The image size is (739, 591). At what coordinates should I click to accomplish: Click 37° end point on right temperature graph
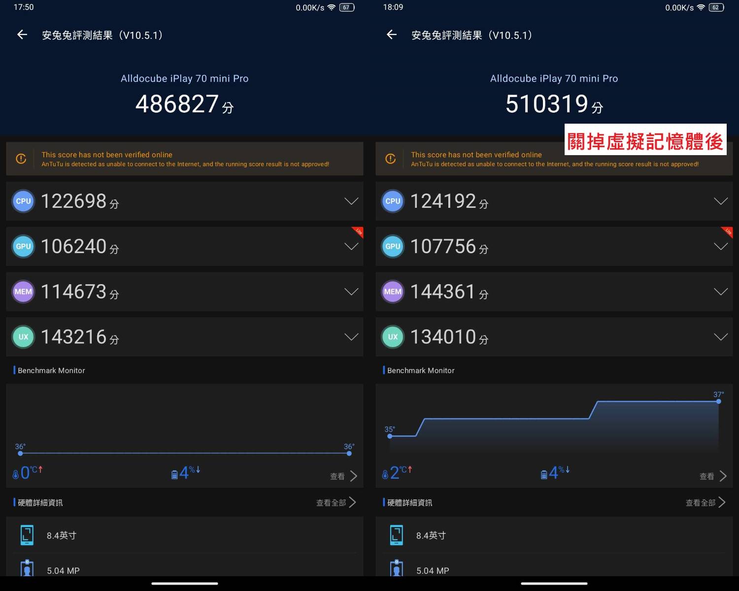719,401
